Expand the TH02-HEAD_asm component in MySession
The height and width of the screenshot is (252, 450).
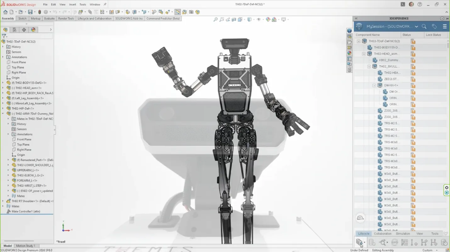pos(364,54)
